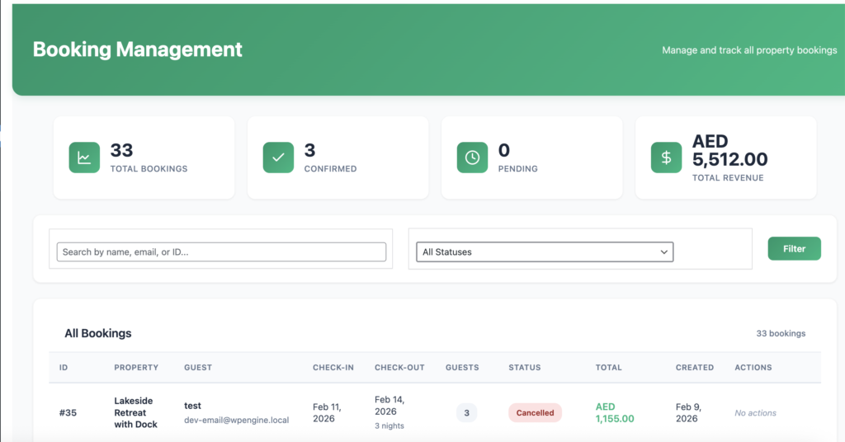The width and height of the screenshot is (845, 442).
Task: Click the Status column header
Action: pyautogui.click(x=525, y=368)
